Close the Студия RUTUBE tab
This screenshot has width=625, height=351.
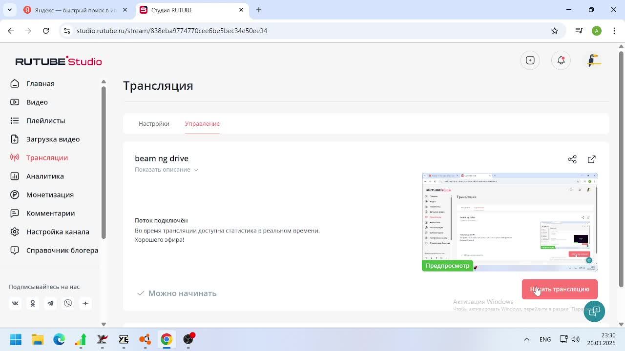pyautogui.click(x=241, y=10)
